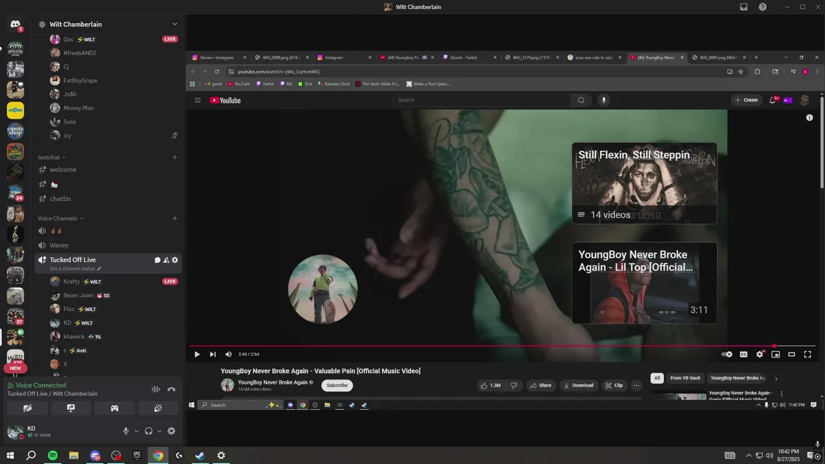
Task: Clip the YouTube video
Action: [614, 385]
